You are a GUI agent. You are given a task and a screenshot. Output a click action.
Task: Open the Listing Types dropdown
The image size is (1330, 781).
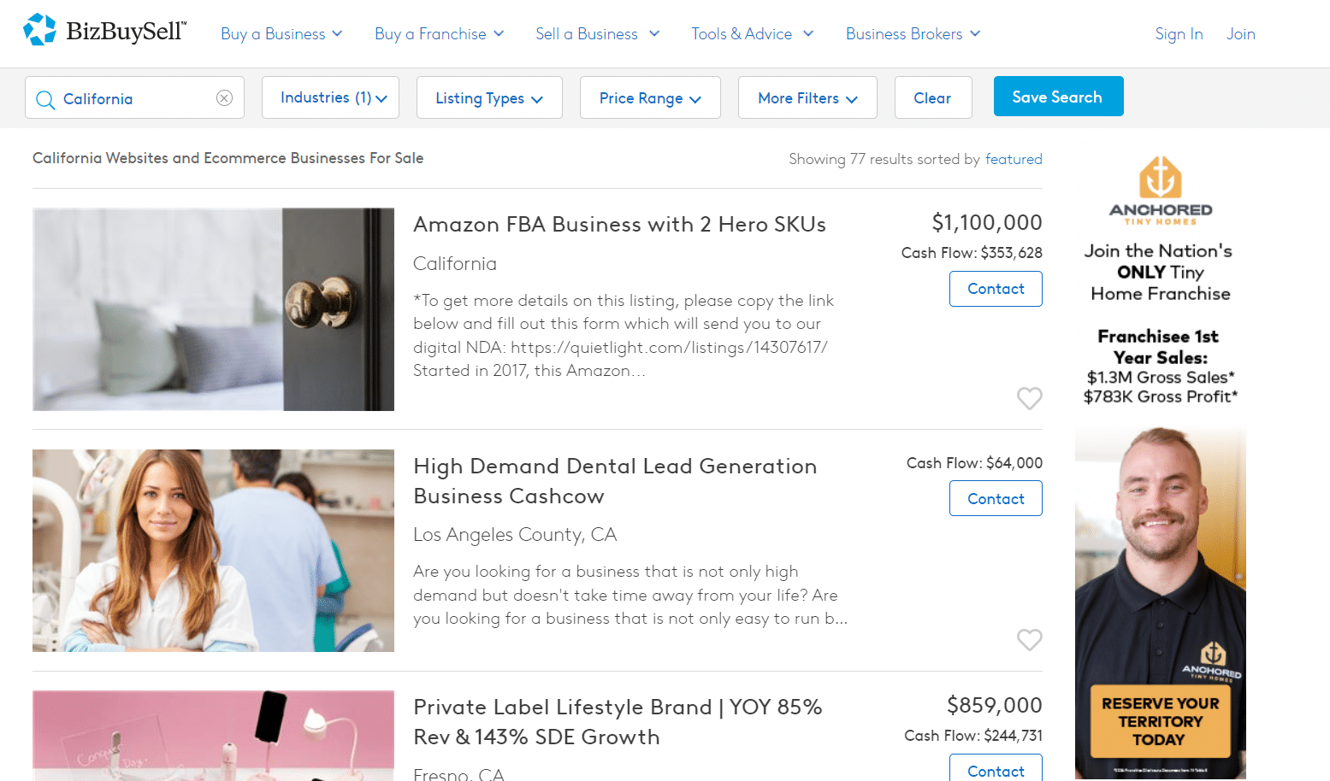tap(489, 97)
